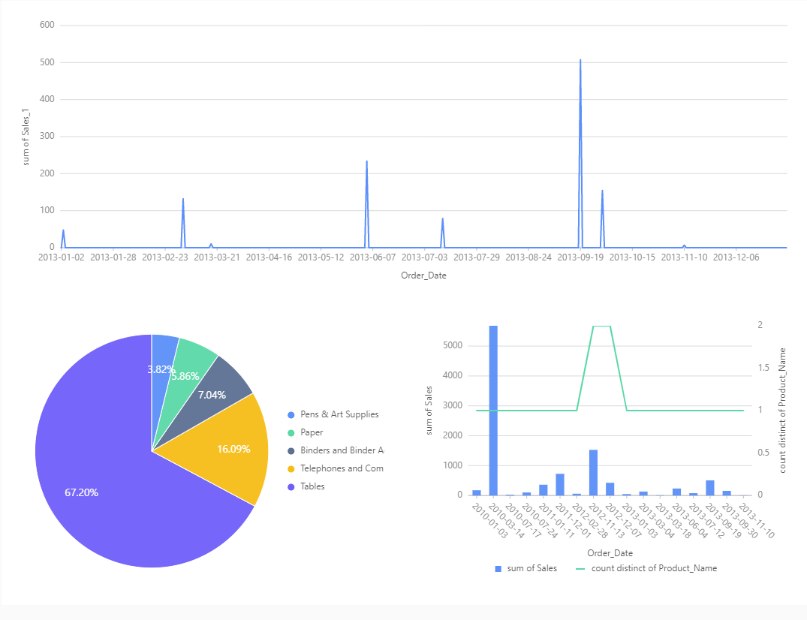Toggle the count distinct of Product_Name series

pos(655,568)
